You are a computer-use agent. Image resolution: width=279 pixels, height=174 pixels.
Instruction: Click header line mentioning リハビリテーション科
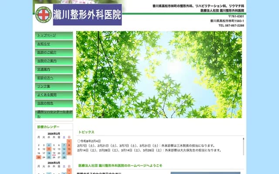click(198, 6)
